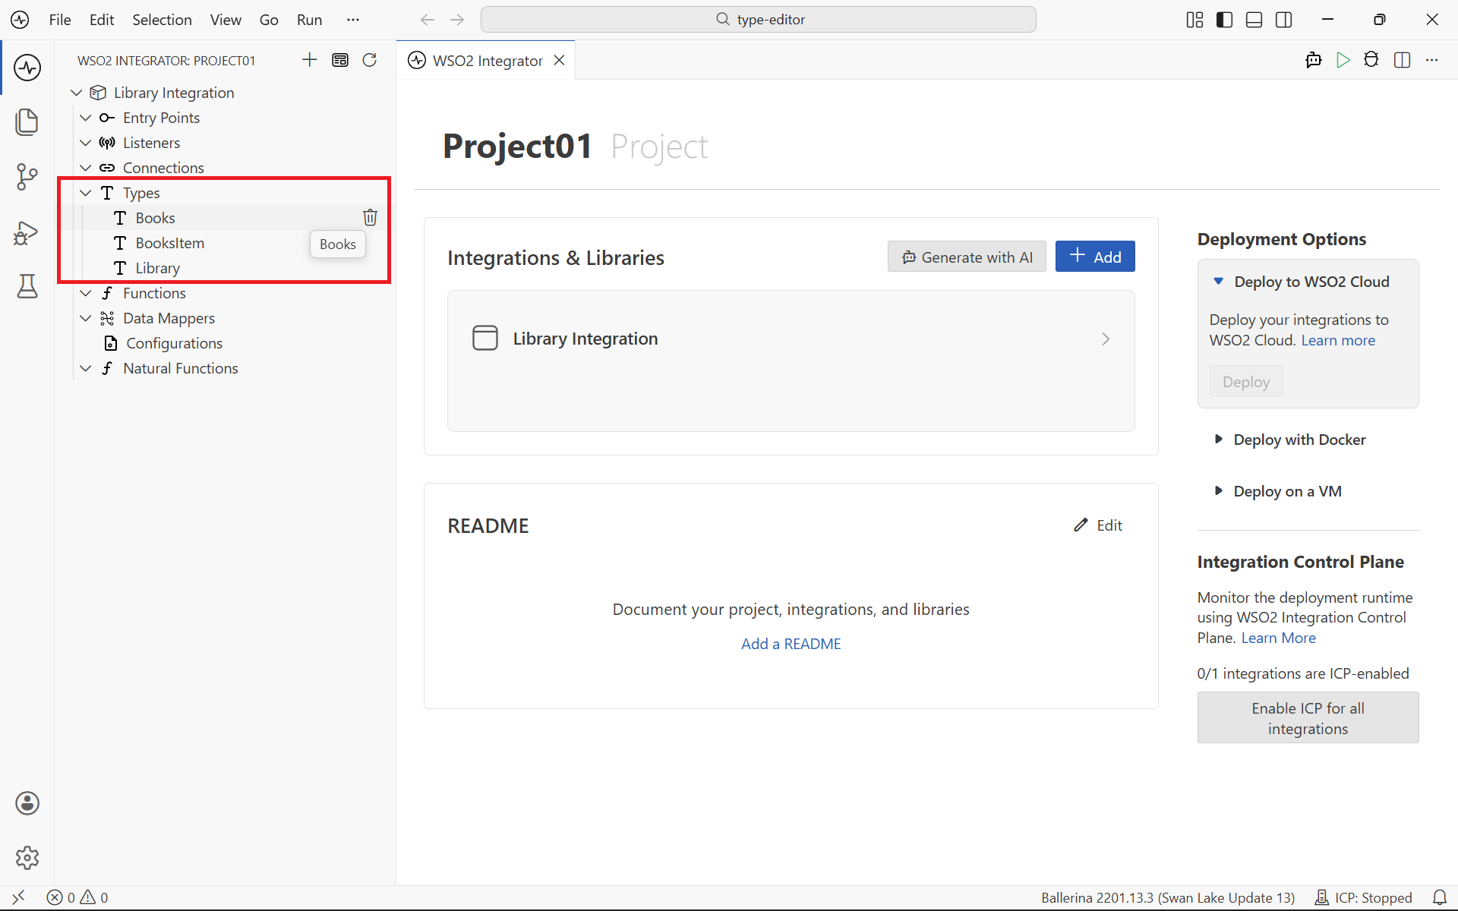Screen dimensions: 1458x911
Task: Click the Add a README link
Action: pyautogui.click(x=791, y=644)
